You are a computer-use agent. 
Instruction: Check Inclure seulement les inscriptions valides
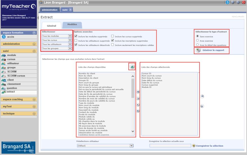(x=112, y=45)
